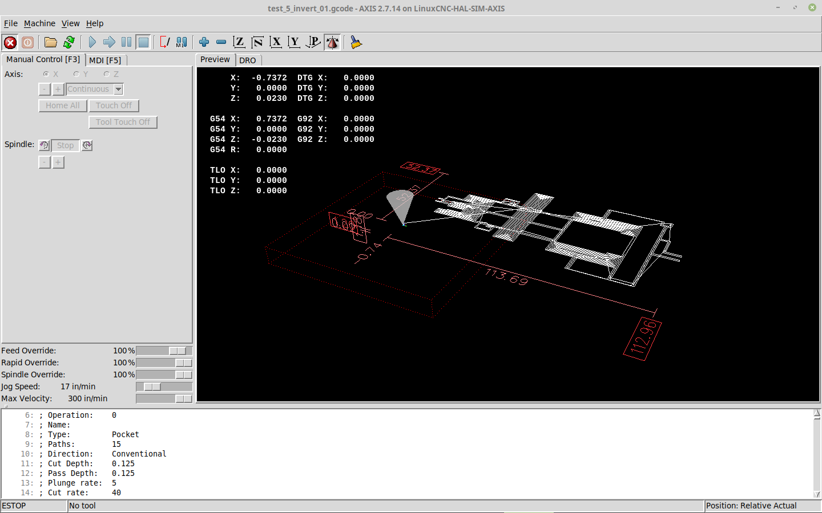Click the Tool Touch Off button
The width and height of the screenshot is (822, 513).
[x=123, y=122]
